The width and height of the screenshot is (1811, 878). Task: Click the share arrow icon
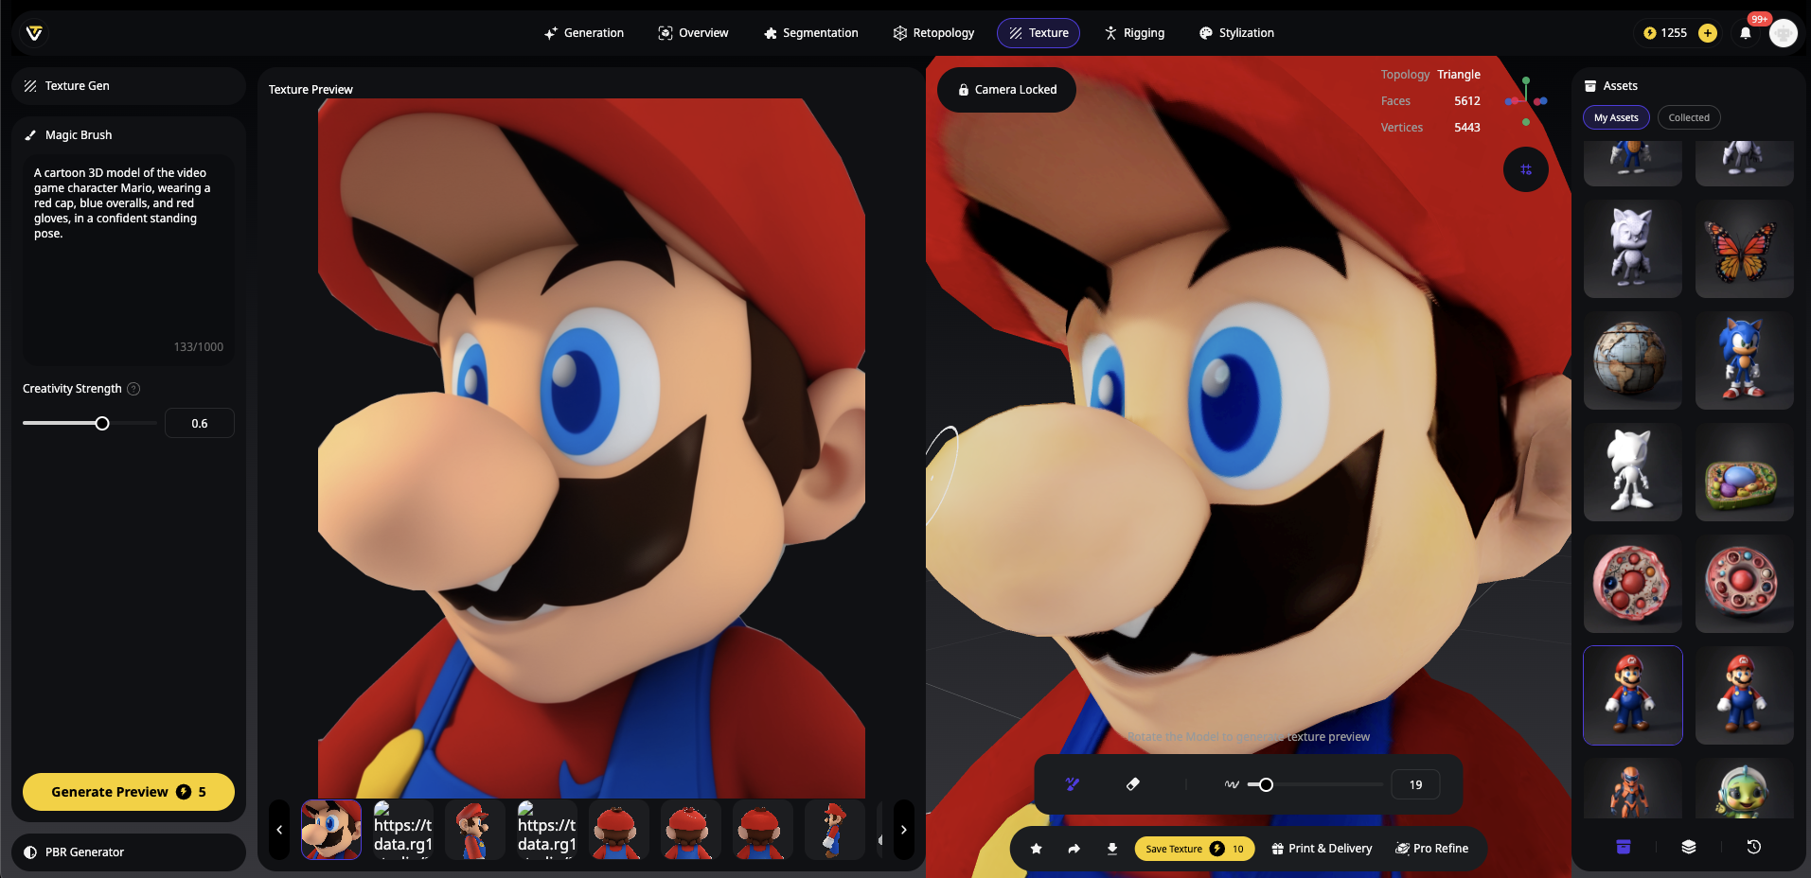tap(1074, 849)
